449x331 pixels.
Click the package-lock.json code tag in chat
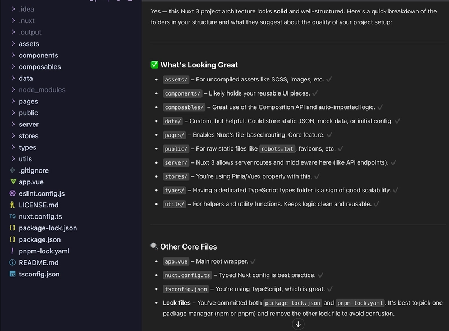point(292,303)
